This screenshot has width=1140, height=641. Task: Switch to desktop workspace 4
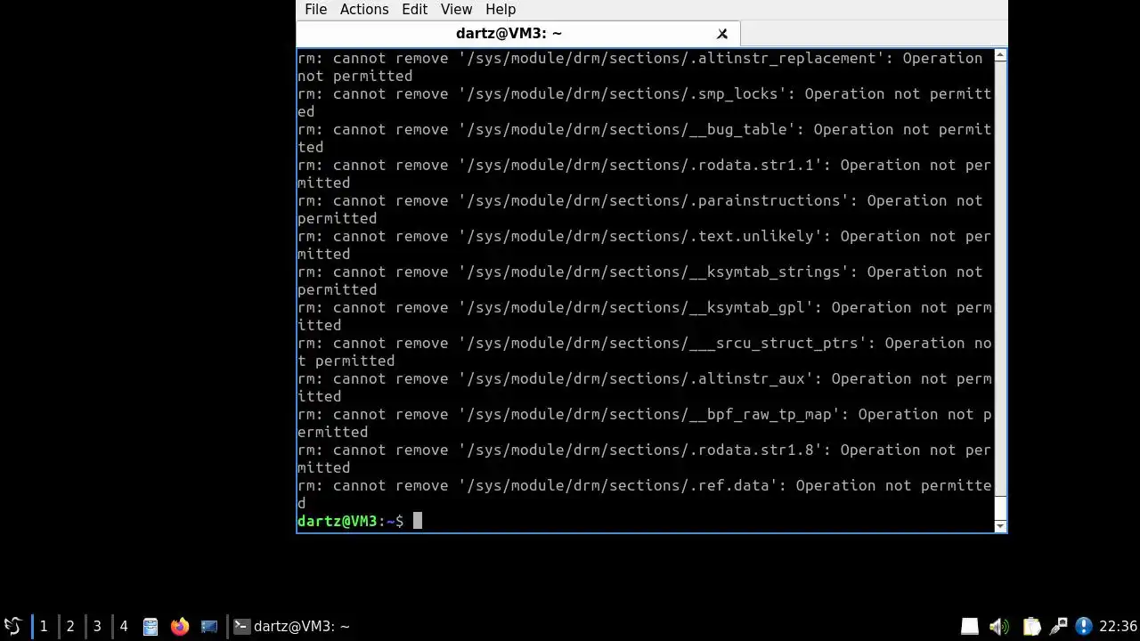point(124,626)
